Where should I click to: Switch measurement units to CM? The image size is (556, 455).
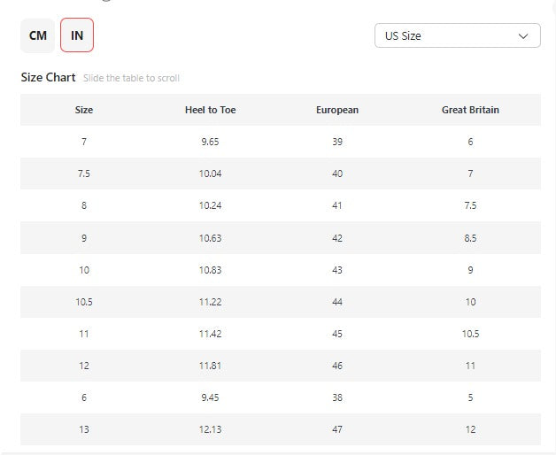click(x=38, y=35)
